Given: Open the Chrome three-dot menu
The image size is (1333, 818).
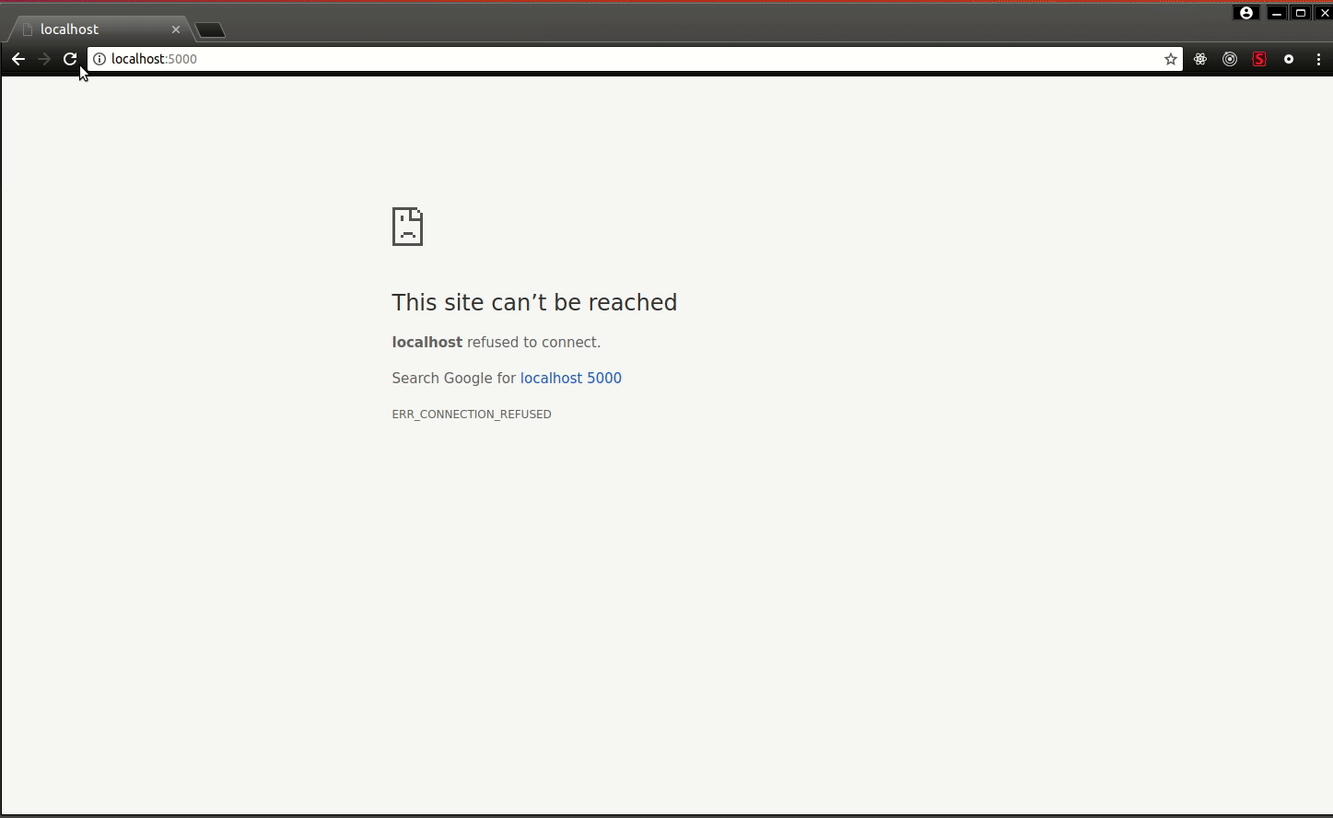Looking at the screenshot, I should pyautogui.click(x=1318, y=59).
